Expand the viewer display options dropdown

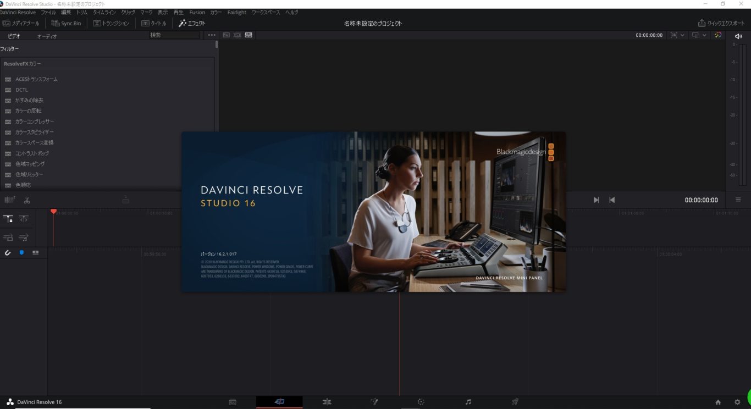(699, 35)
